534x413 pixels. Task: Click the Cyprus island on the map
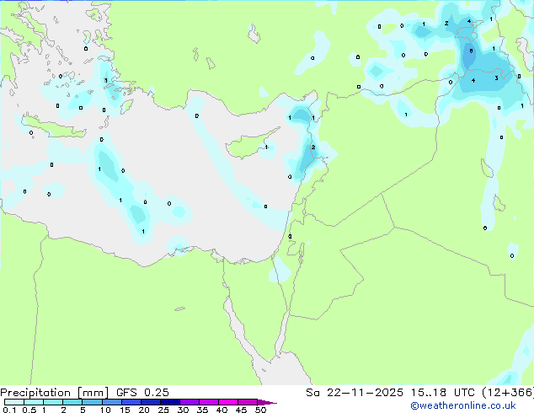[248, 147]
